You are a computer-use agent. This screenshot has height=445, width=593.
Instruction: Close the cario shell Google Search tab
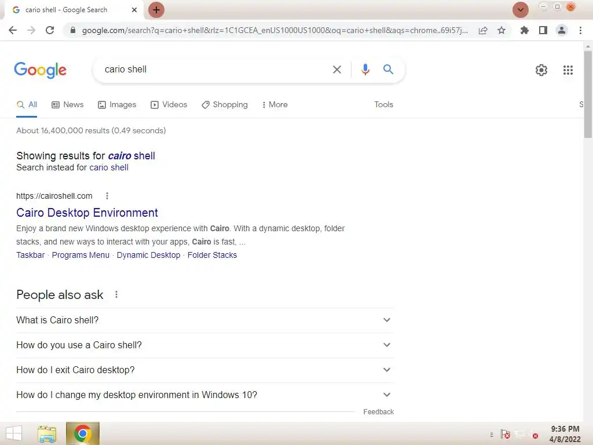(134, 10)
